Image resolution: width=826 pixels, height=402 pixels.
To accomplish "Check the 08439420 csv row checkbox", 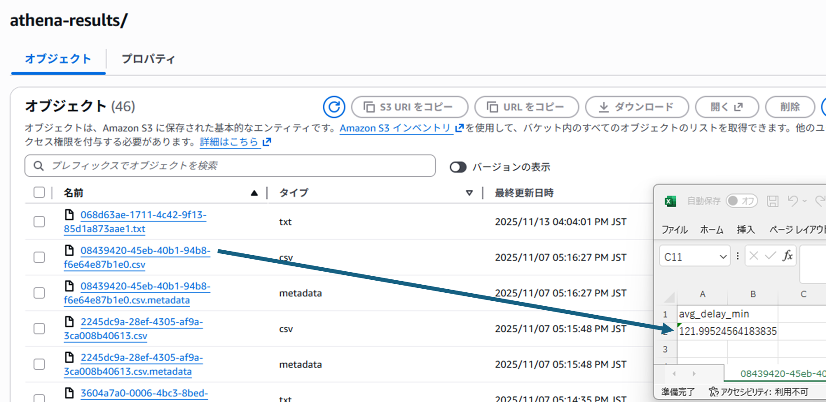I will [39, 257].
